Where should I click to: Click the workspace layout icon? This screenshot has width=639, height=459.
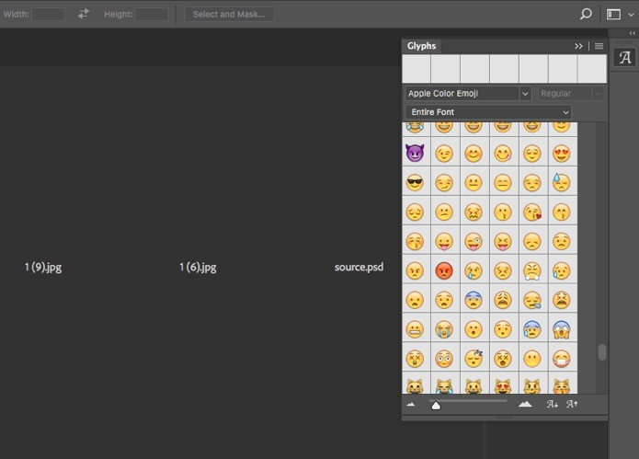coord(613,15)
